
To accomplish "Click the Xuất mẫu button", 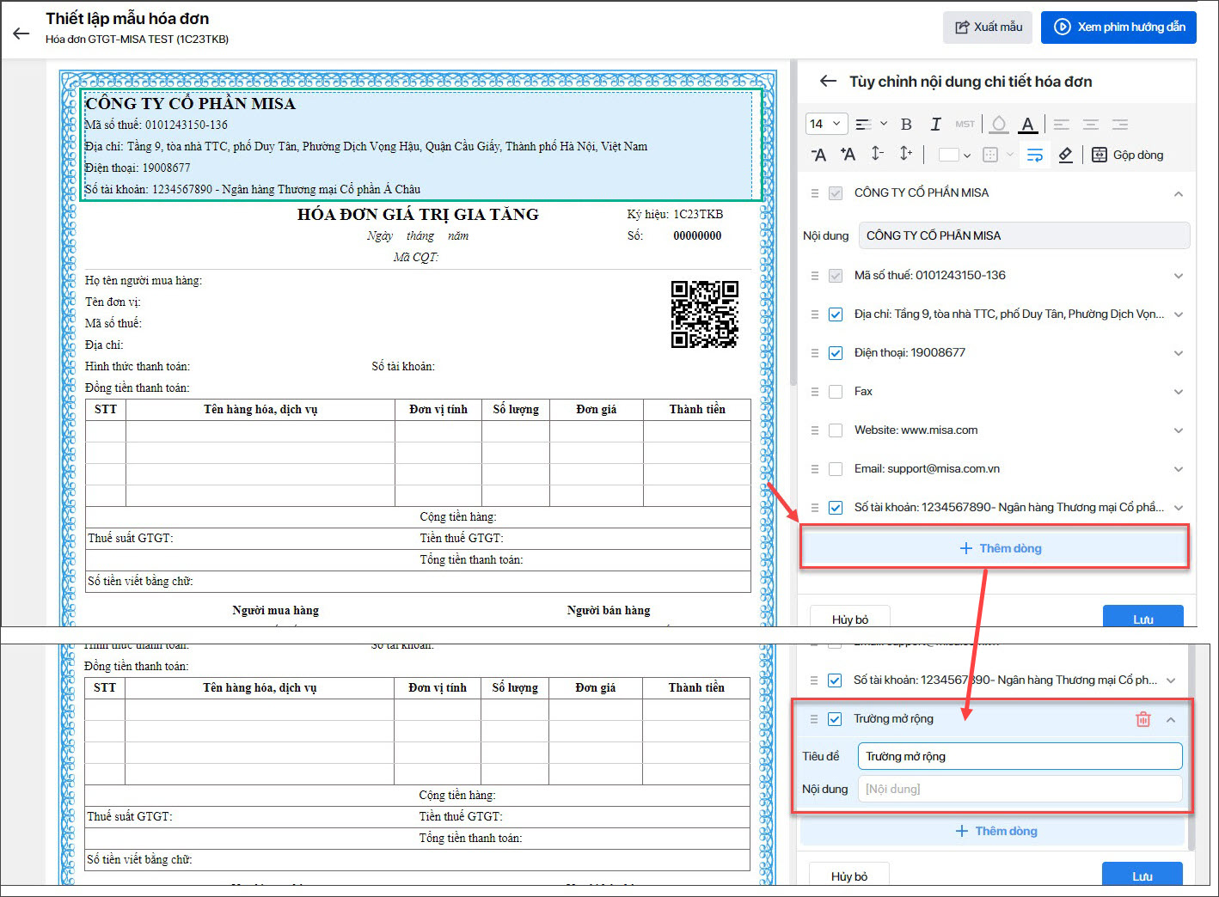I will (x=988, y=27).
